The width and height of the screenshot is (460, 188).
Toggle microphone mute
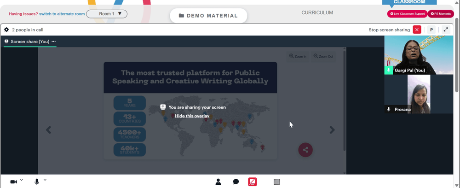[x=37, y=182]
